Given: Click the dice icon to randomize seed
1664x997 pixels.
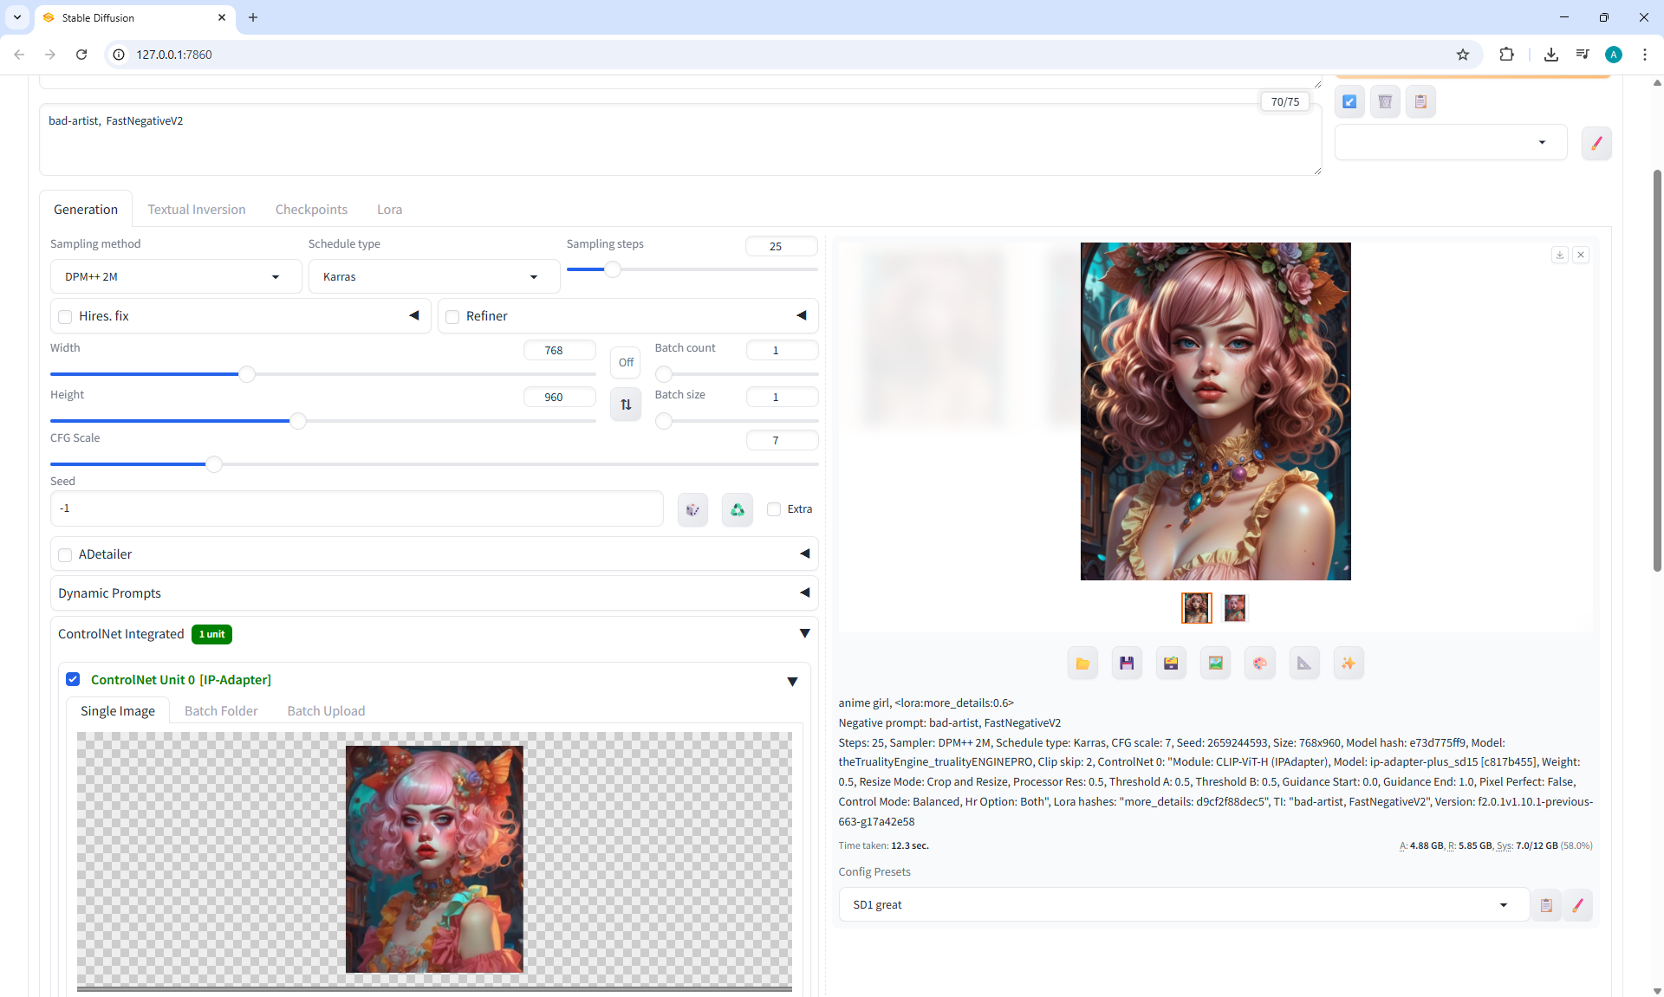Looking at the screenshot, I should (x=692, y=509).
